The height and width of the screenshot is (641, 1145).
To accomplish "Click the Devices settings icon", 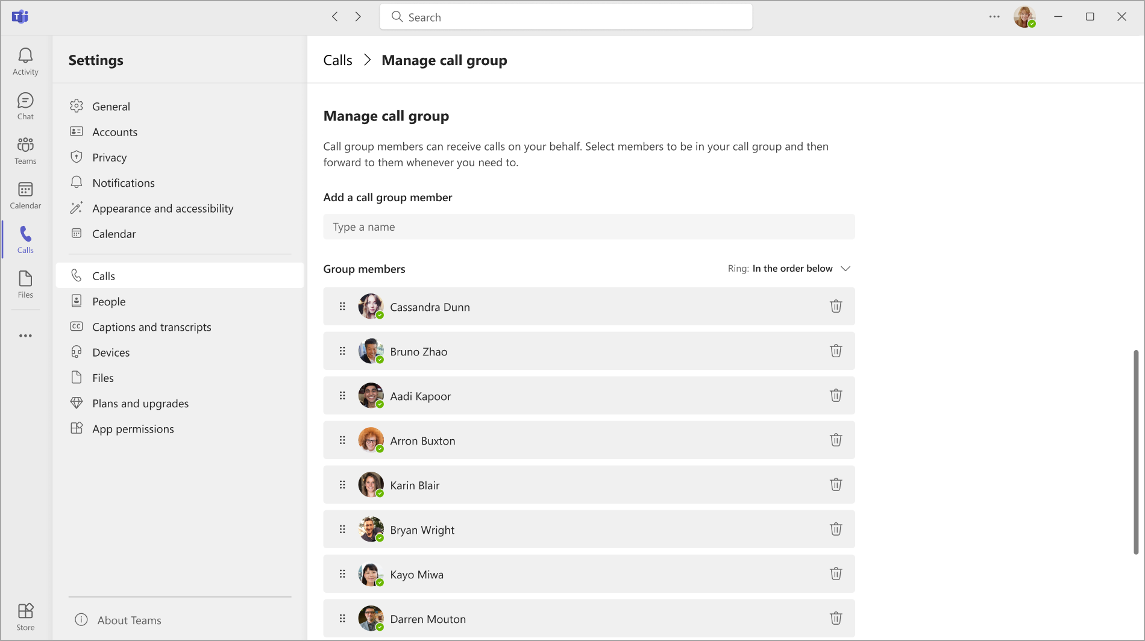I will (x=77, y=352).
